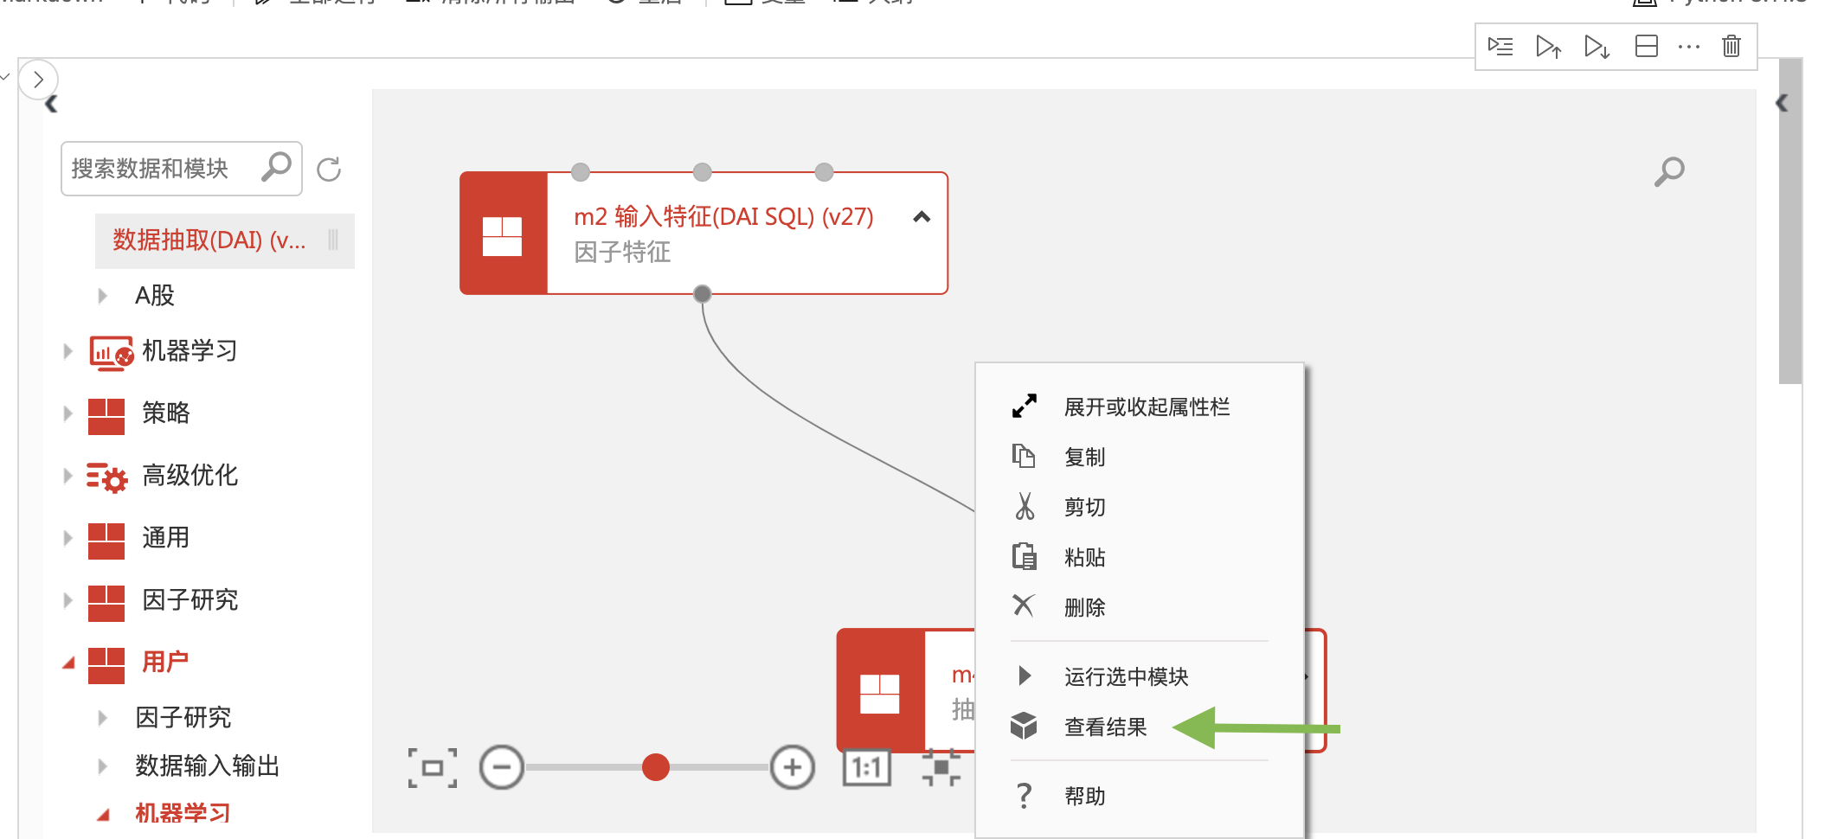Expand the 机器学习 category in module tree
Image resolution: width=1831 pixels, height=839 pixels.
[68, 351]
